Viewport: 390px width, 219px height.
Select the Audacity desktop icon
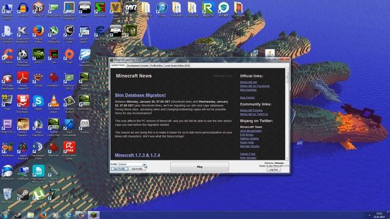[x=23, y=10]
